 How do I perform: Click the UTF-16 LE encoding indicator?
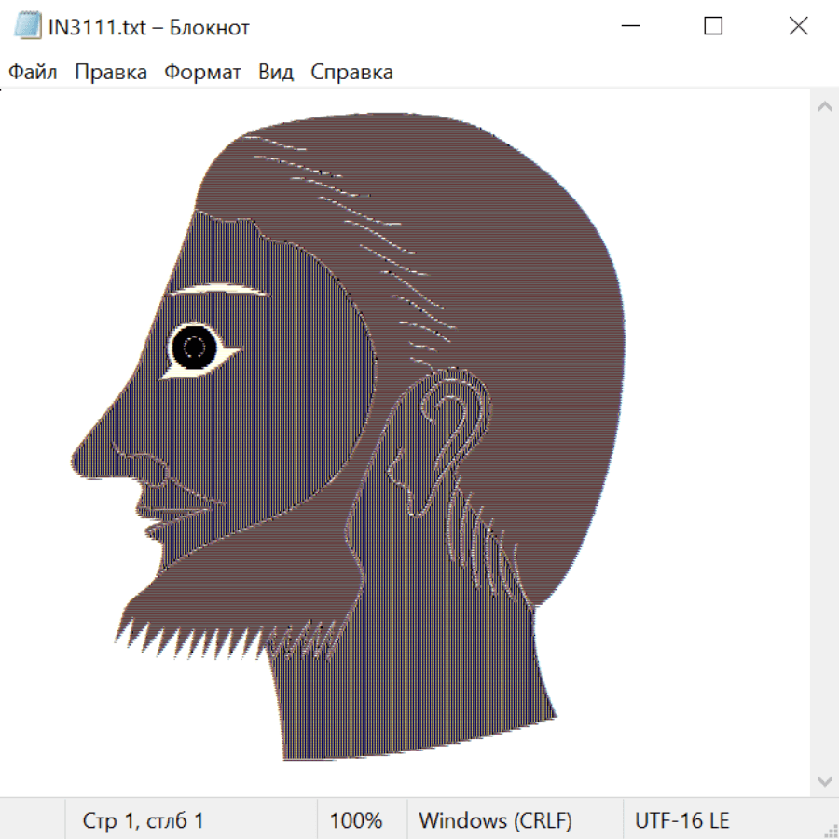pyautogui.click(x=681, y=820)
